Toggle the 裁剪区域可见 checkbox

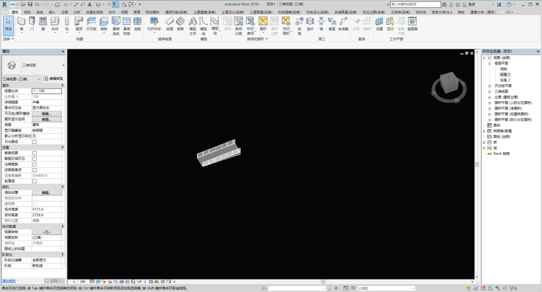pos(35,159)
